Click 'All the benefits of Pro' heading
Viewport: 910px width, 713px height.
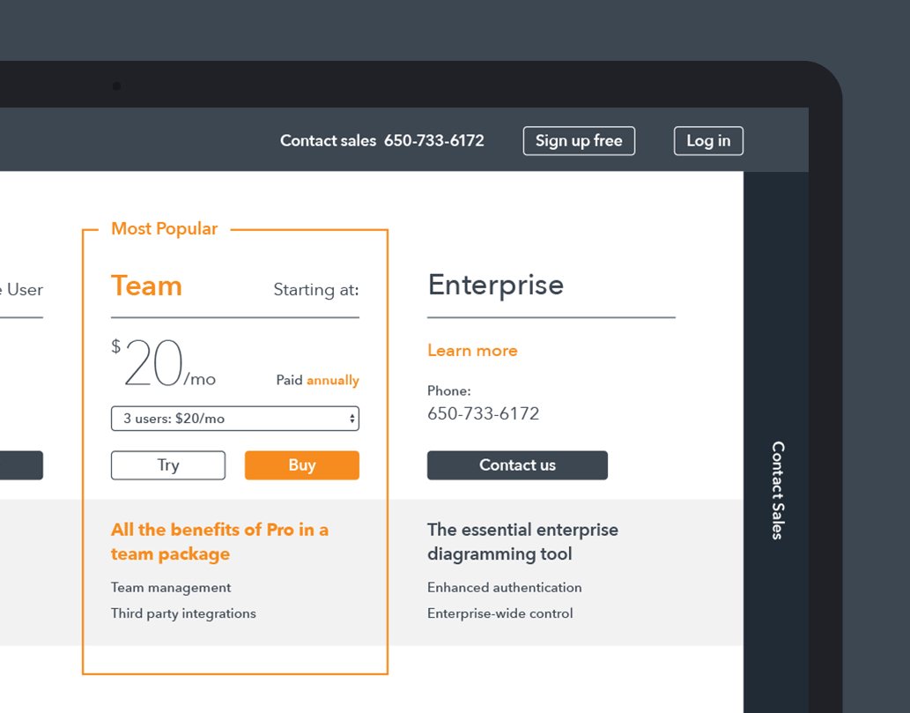(x=219, y=542)
